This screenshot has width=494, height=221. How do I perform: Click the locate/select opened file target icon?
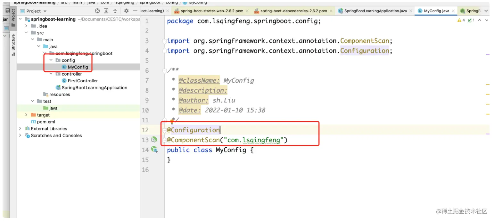pyautogui.click(x=97, y=11)
